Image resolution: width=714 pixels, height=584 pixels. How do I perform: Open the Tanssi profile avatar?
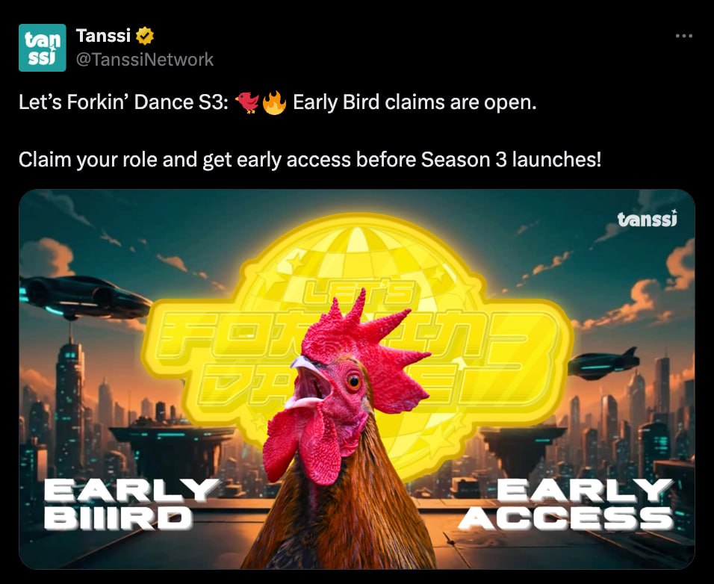[43, 48]
